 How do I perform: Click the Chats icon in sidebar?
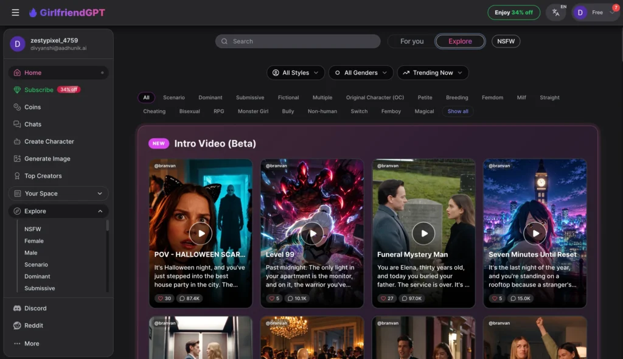click(x=17, y=124)
